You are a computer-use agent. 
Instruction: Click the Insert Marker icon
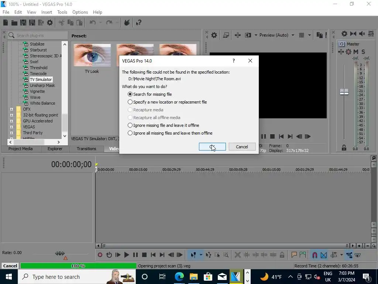coord(294,255)
